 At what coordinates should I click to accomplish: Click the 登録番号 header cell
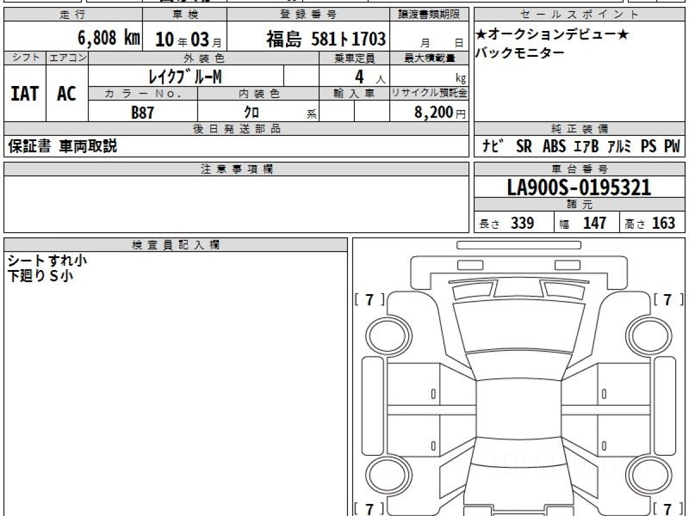tap(308, 15)
